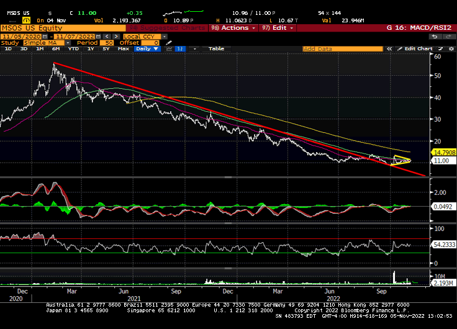
Task: Select the 1D time range
Action: (8, 48)
